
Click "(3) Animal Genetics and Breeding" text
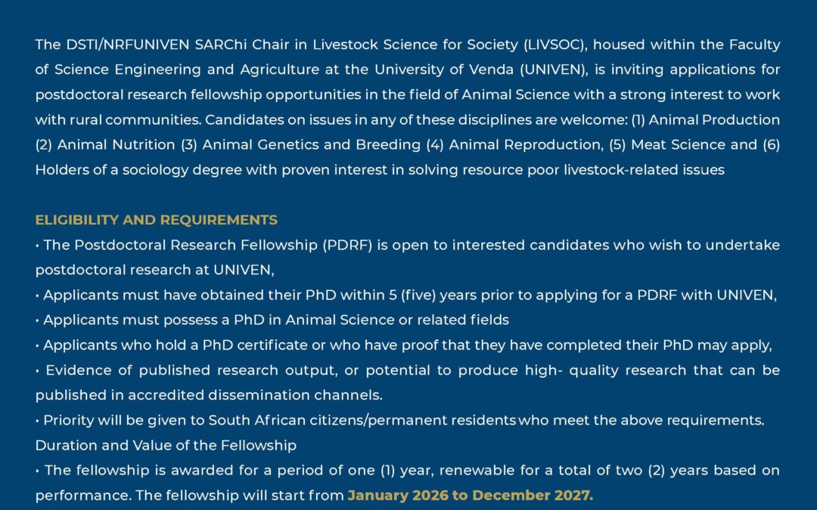click(x=311, y=144)
